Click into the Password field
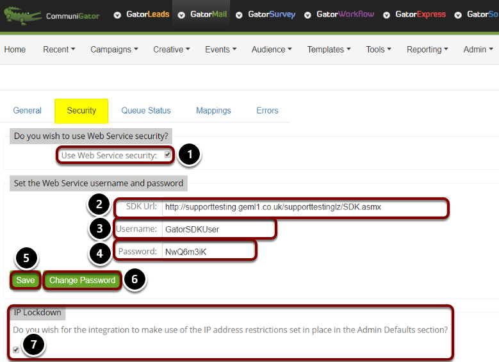Screen dimensions: 499x362 pos(208,252)
